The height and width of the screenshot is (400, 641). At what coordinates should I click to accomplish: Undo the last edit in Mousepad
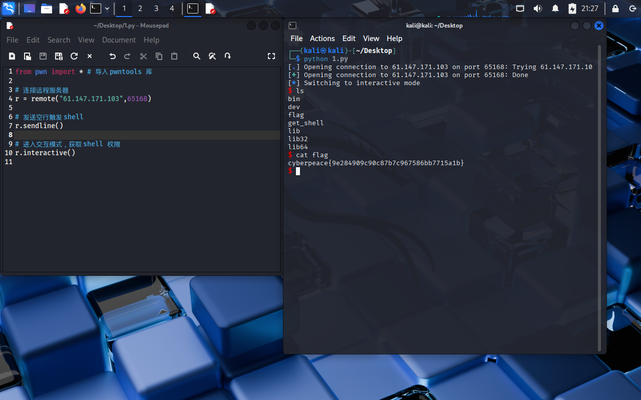tap(112, 56)
